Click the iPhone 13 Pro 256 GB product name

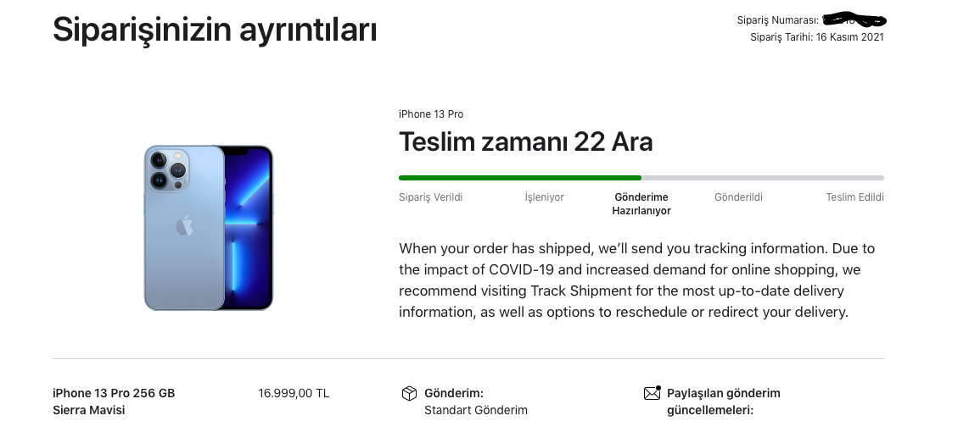(x=114, y=393)
